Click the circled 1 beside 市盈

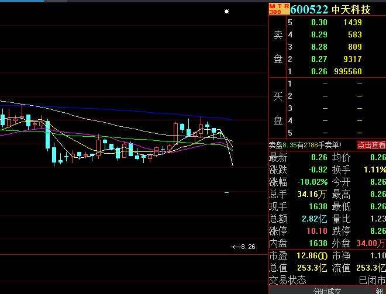[x=323, y=256]
